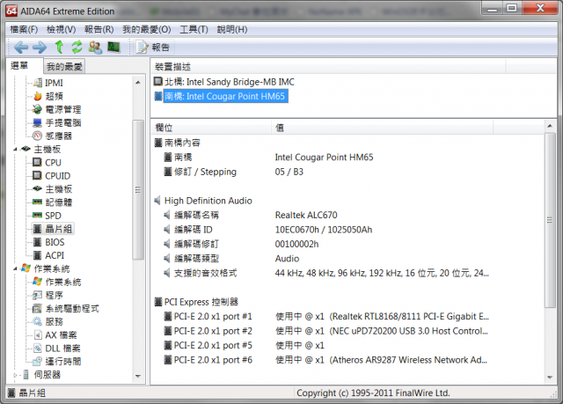Open the 檢視(V) menu
Image resolution: width=563 pixels, height=404 pixels.
point(61,29)
